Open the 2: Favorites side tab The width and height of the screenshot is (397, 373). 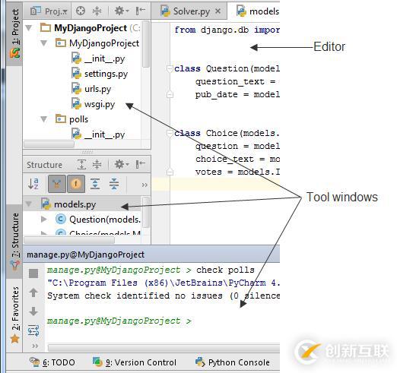[15, 315]
